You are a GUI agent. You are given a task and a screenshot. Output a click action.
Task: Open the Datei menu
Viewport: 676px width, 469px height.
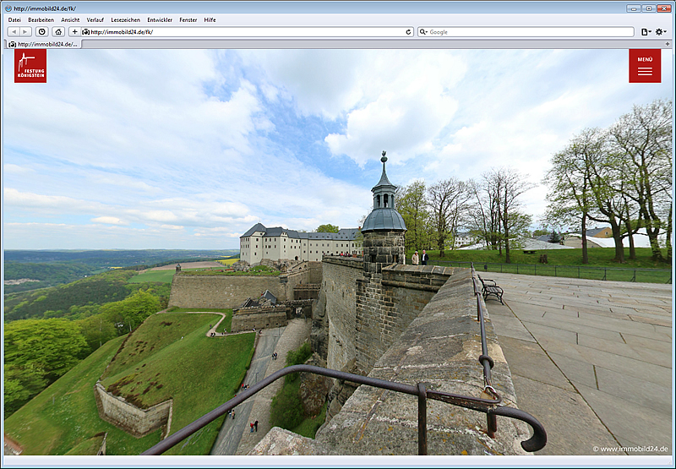tap(14, 19)
